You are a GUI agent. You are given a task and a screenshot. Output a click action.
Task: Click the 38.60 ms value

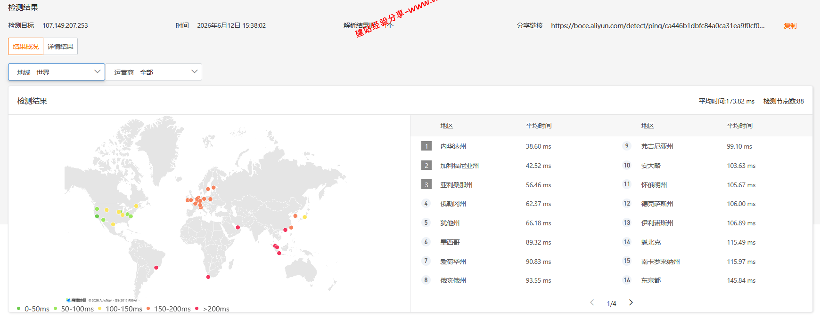[x=538, y=146]
